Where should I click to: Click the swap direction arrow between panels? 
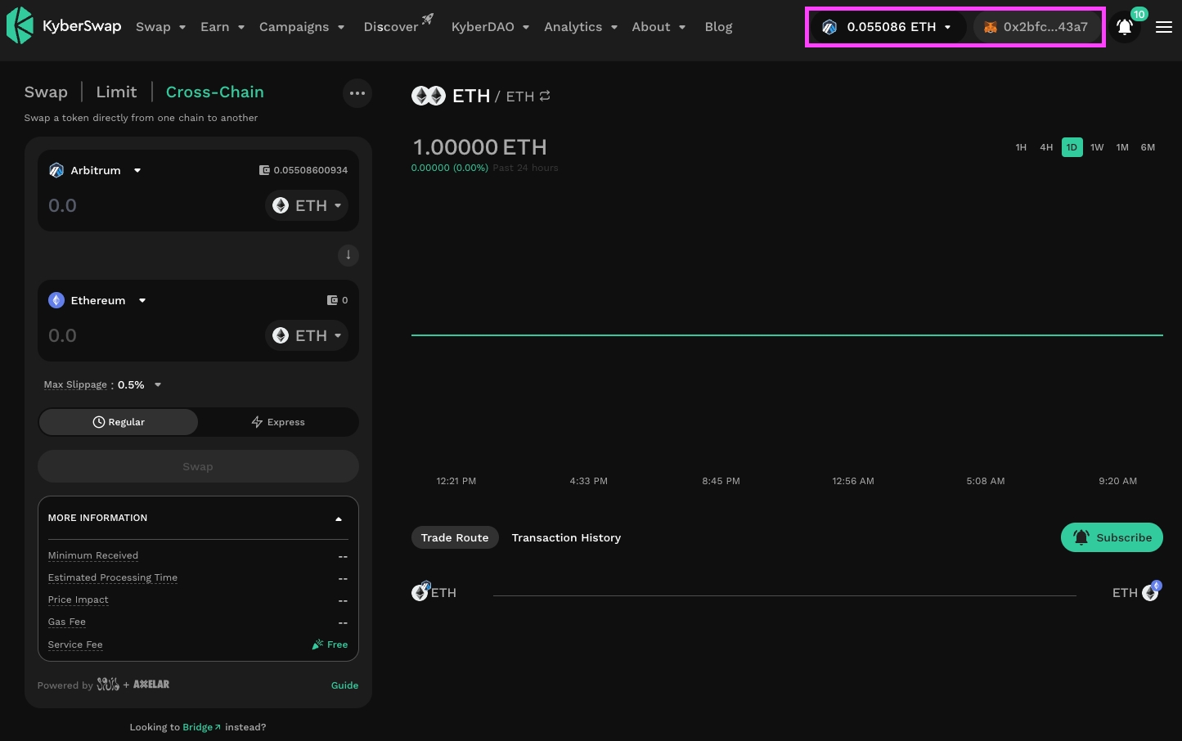pyautogui.click(x=348, y=255)
